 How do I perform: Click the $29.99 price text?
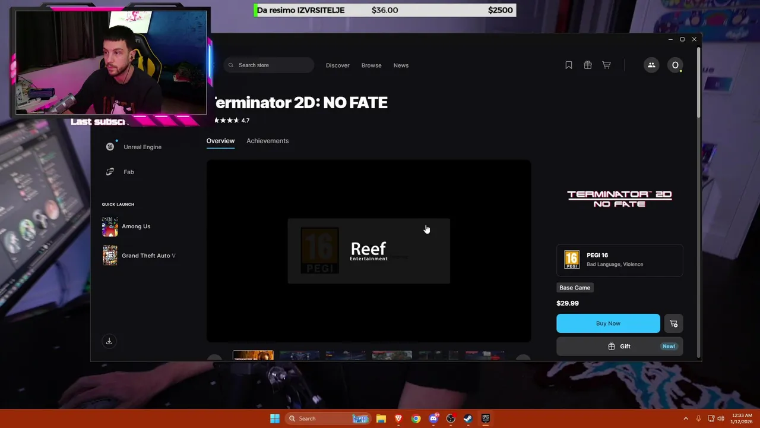[568, 303]
